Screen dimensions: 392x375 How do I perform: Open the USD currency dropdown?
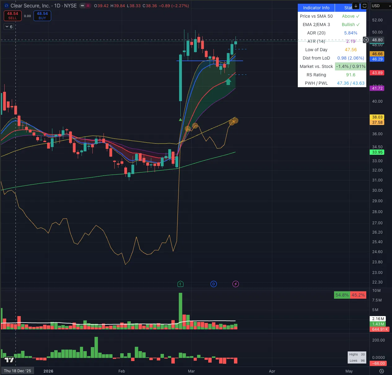pos(381,6)
